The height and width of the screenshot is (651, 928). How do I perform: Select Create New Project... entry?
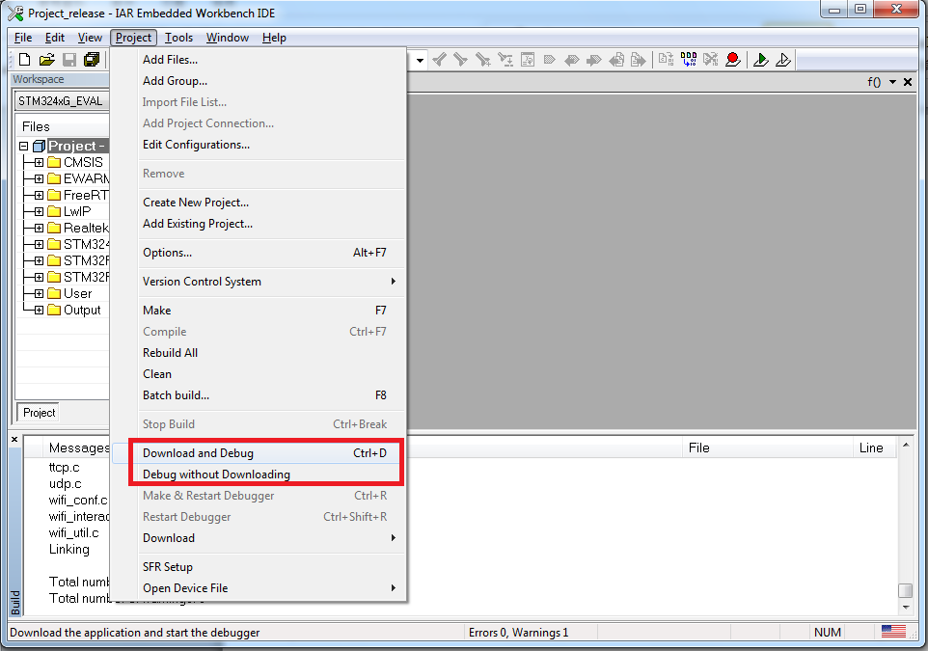(x=258, y=203)
